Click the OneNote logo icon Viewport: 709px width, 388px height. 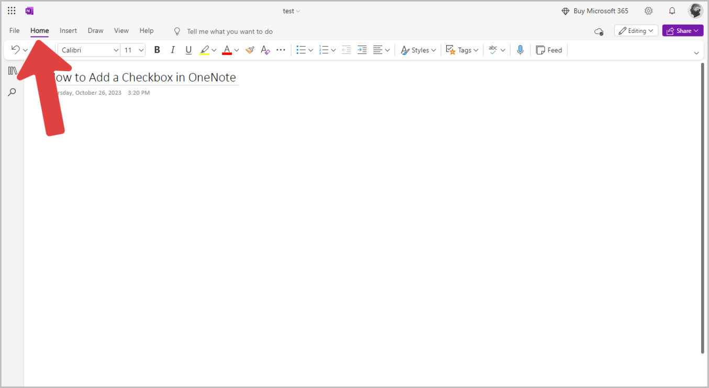click(29, 11)
